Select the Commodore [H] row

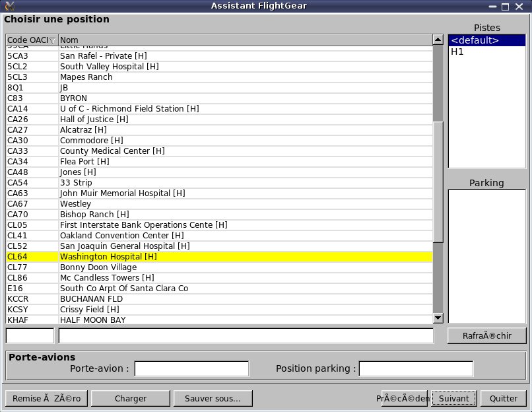point(219,140)
